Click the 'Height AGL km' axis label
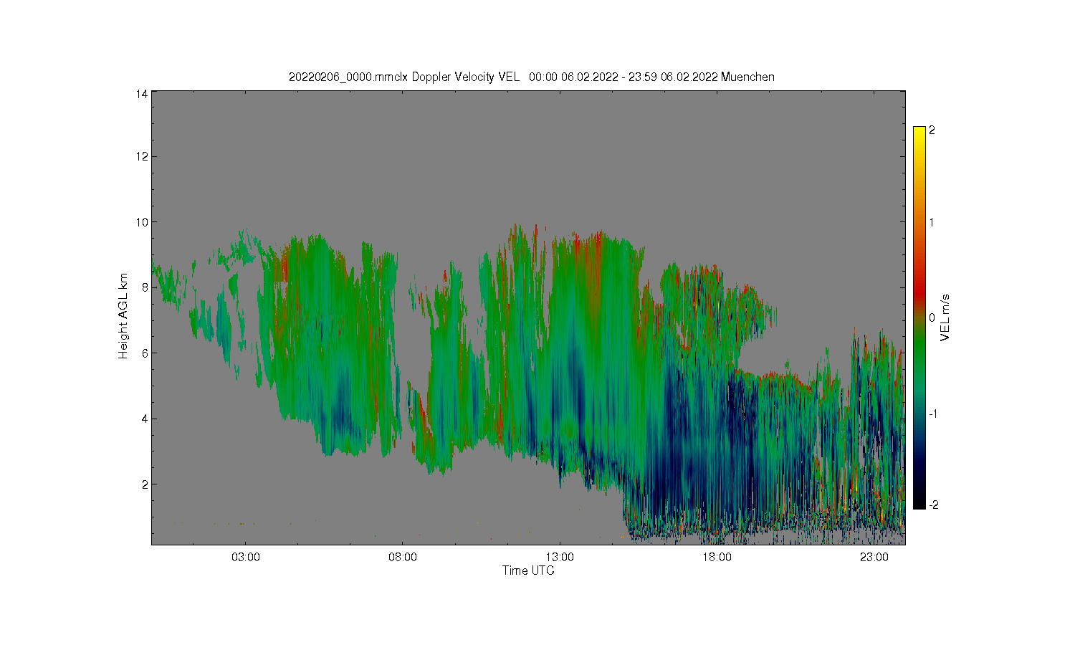1075x645 pixels. [x=123, y=316]
